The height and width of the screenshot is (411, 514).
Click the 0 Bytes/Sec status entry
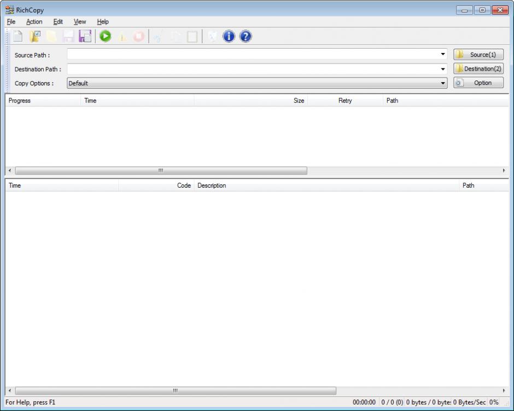tap(469, 402)
